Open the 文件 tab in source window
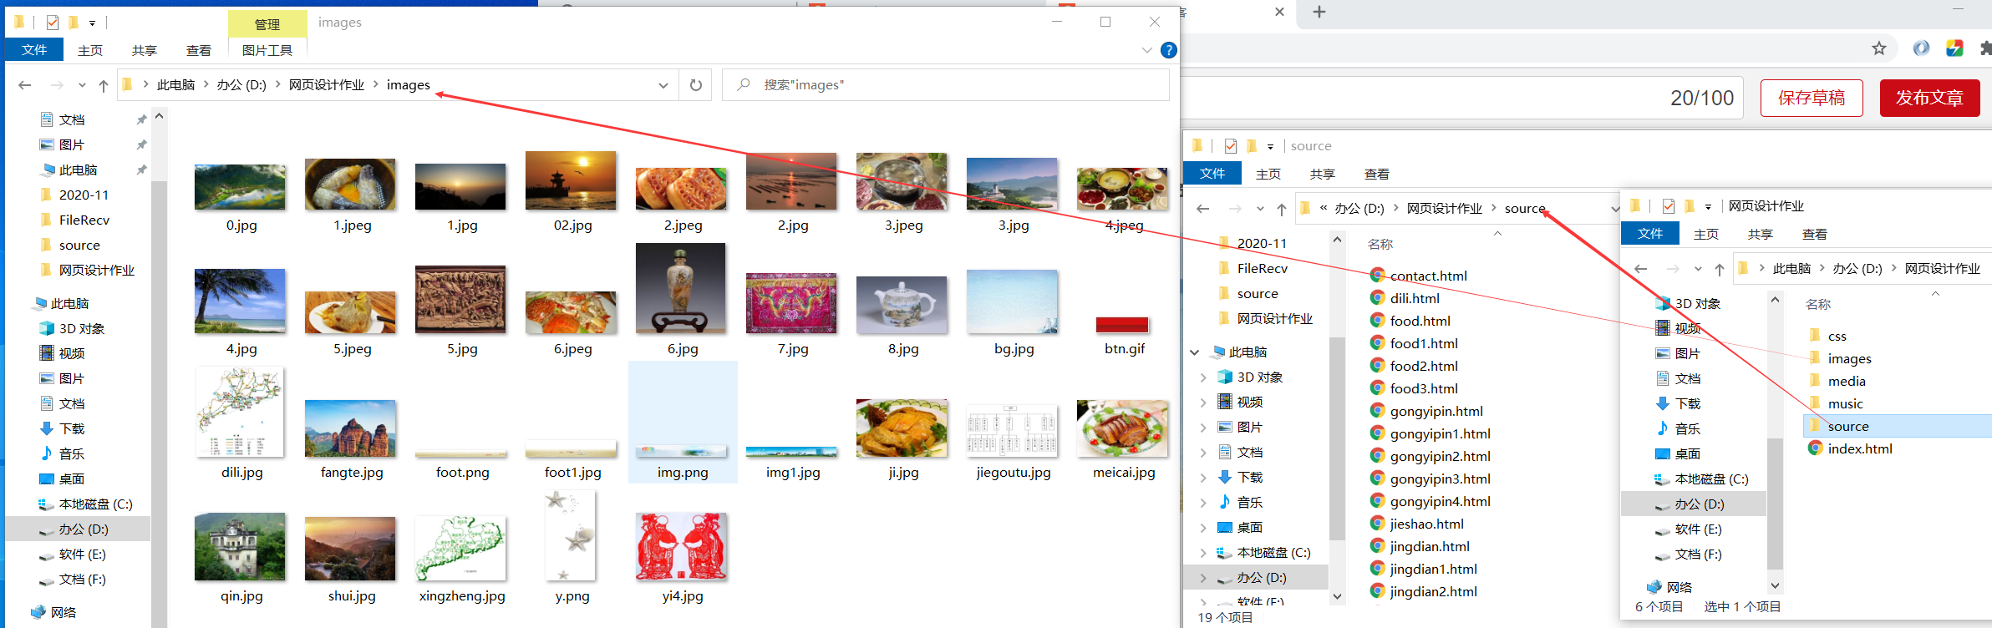The width and height of the screenshot is (1992, 628). 1212,174
